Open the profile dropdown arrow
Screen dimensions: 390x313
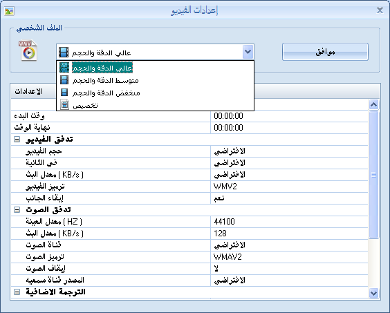[248, 52]
